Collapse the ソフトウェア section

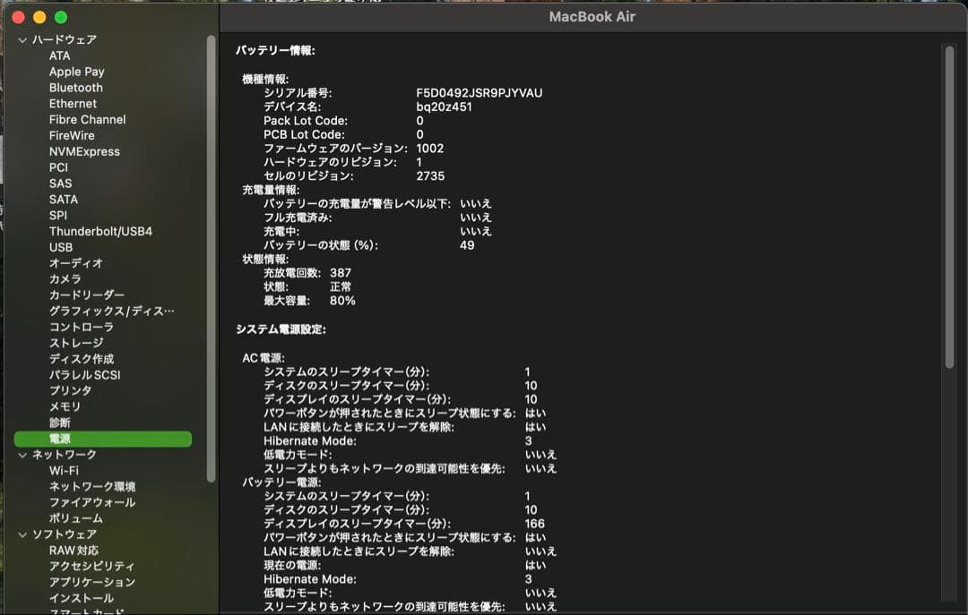[19, 534]
